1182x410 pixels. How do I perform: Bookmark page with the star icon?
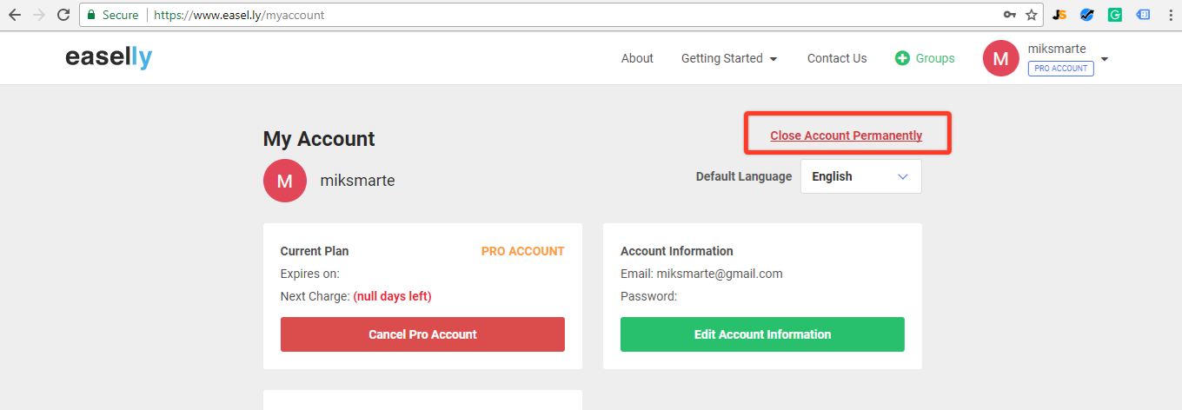pos(1032,15)
